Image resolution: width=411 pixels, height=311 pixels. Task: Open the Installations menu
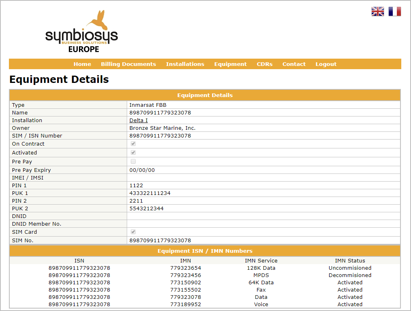point(185,64)
